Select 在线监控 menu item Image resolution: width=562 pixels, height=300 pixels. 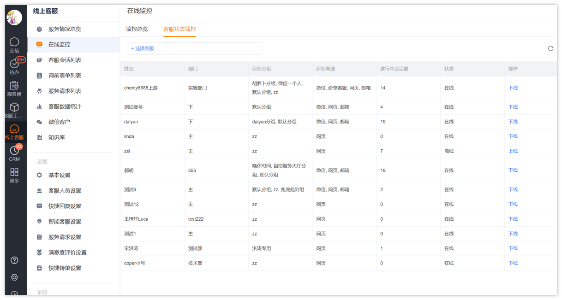tap(73, 44)
